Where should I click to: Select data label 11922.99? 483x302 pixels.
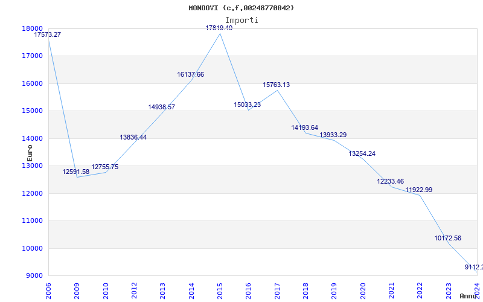tap(419, 190)
